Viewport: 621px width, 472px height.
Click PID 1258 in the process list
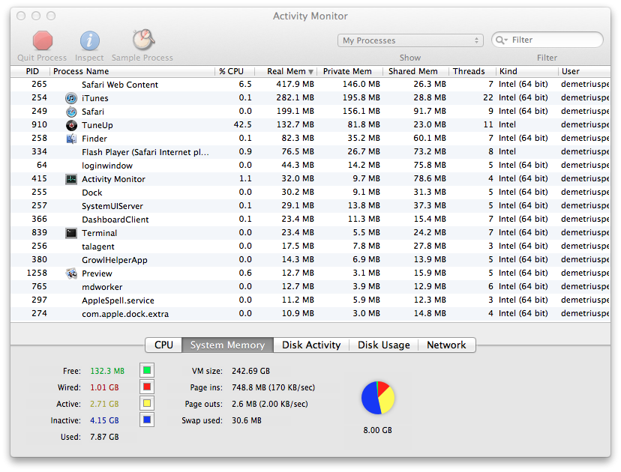point(37,273)
